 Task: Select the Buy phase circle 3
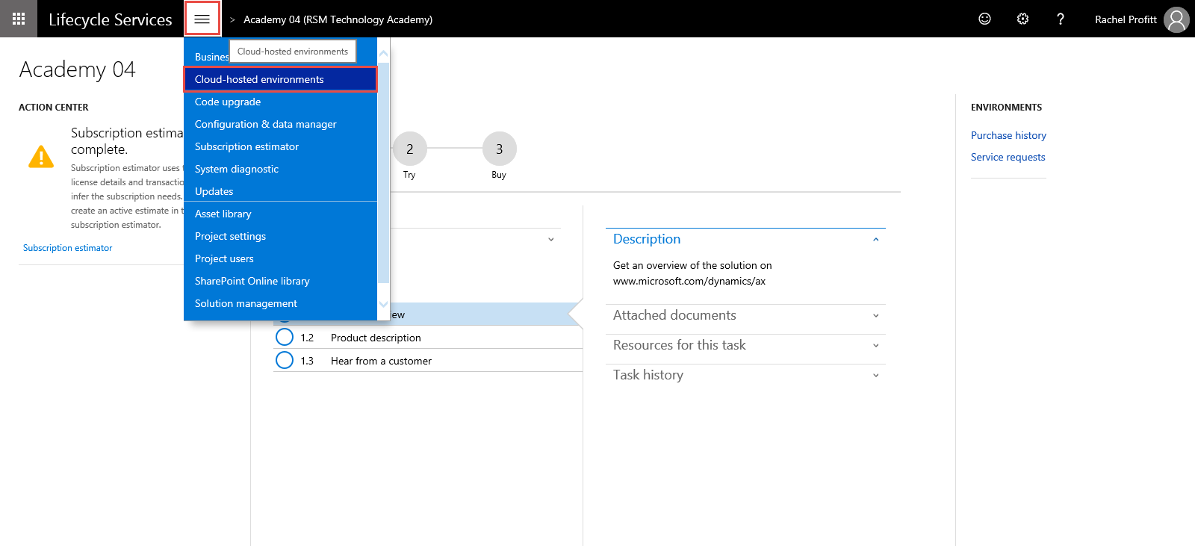pyautogui.click(x=499, y=149)
